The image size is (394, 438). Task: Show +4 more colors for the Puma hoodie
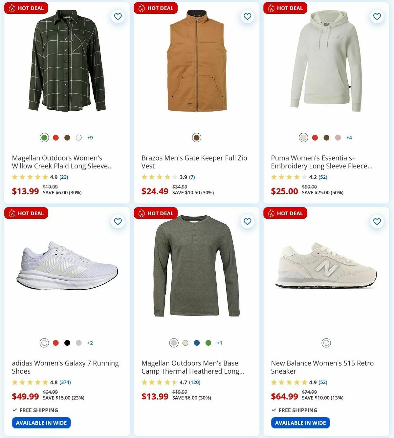[349, 138]
